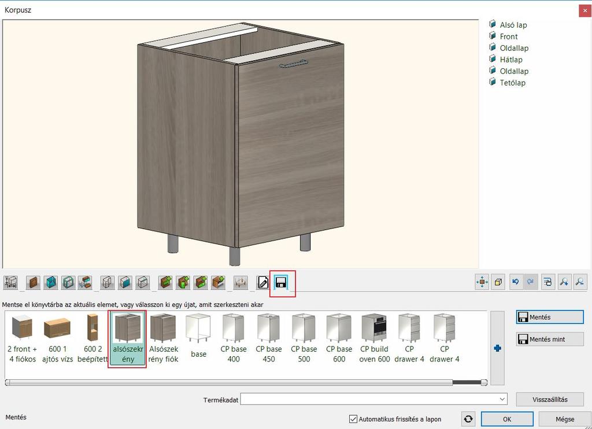Select the 600 1 ajtós vízs thumbnail
The image size is (592, 429).
[x=57, y=339]
